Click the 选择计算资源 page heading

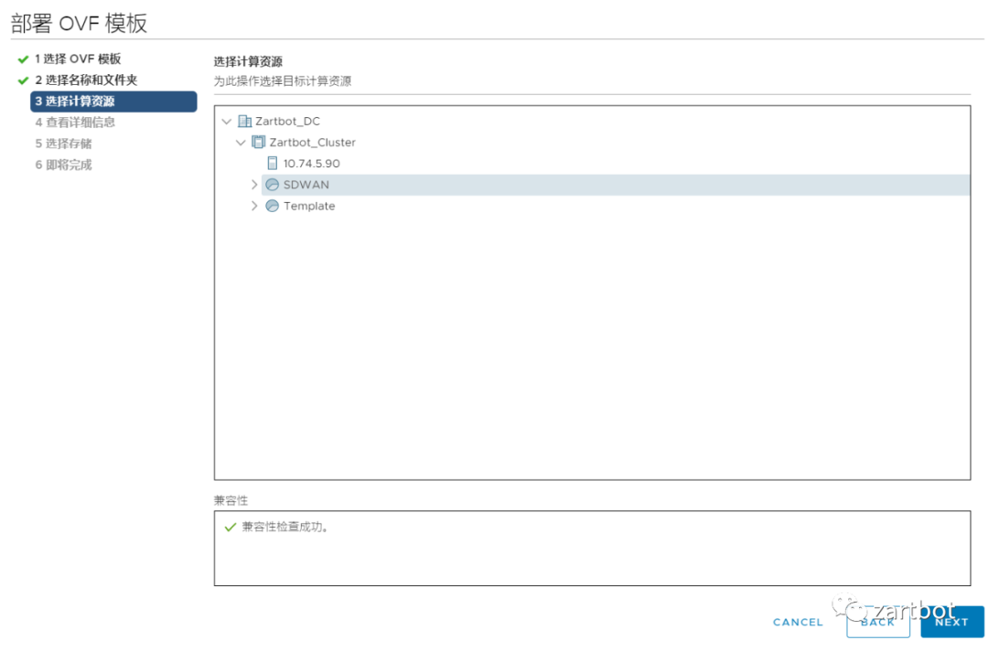point(248,61)
